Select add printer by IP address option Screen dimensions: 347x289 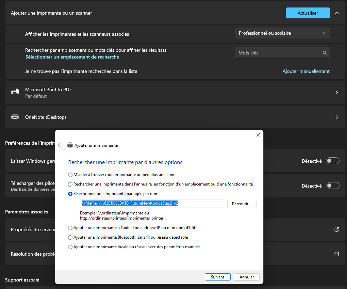click(70, 228)
